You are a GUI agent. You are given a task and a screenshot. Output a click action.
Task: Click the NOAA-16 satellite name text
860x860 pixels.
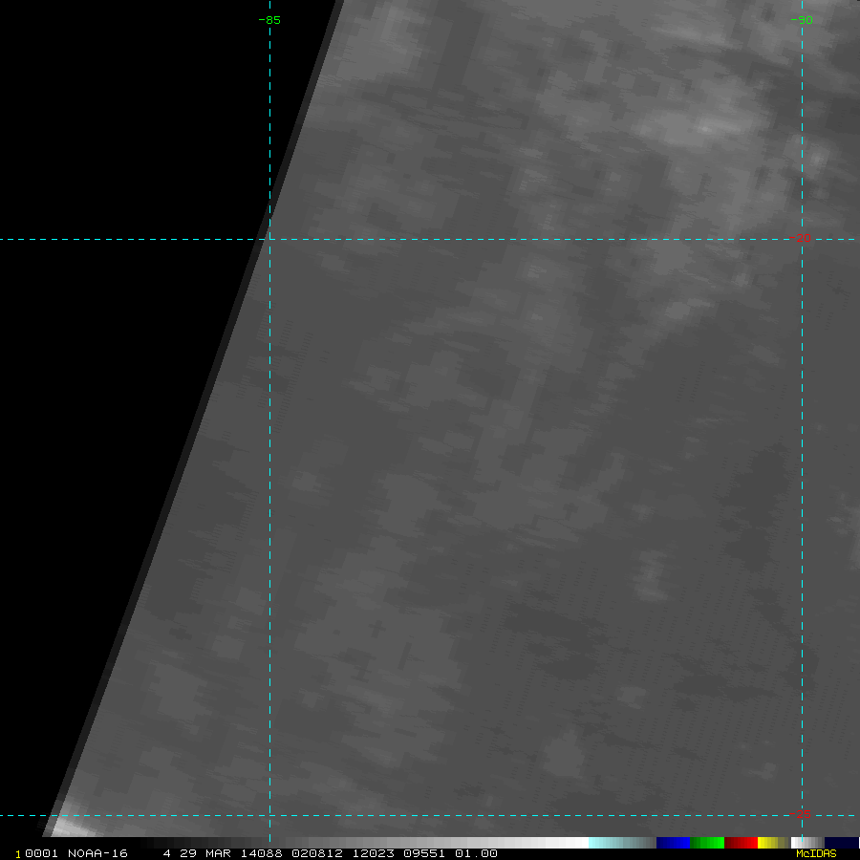click(97, 853)
